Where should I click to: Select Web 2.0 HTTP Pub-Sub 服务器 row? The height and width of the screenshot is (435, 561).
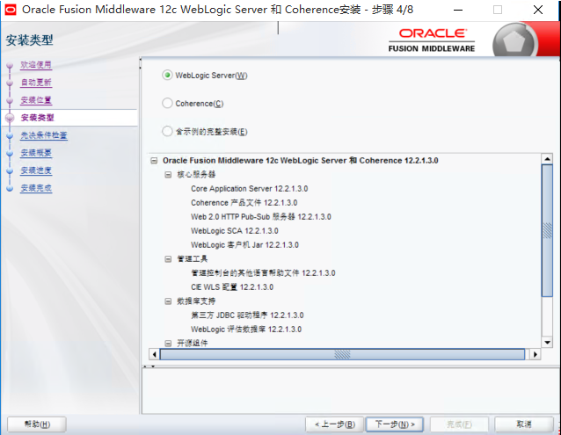[261, 216]
